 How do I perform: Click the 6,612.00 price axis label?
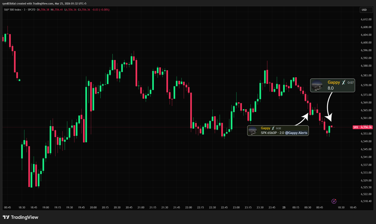click(366, 19)
